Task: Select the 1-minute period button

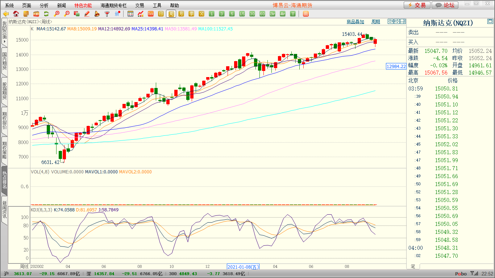Action: [212, 14]
